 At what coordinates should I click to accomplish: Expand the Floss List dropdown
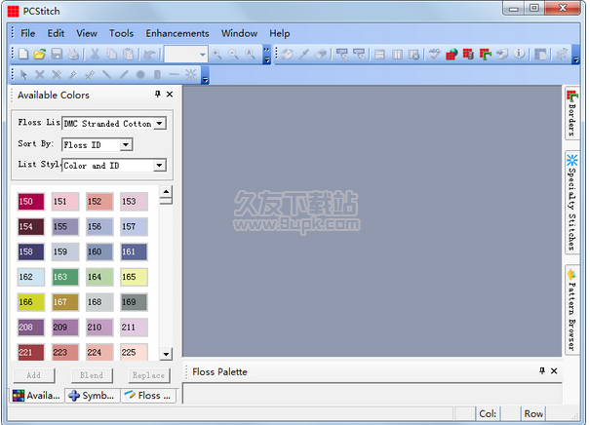coord(160,124)
